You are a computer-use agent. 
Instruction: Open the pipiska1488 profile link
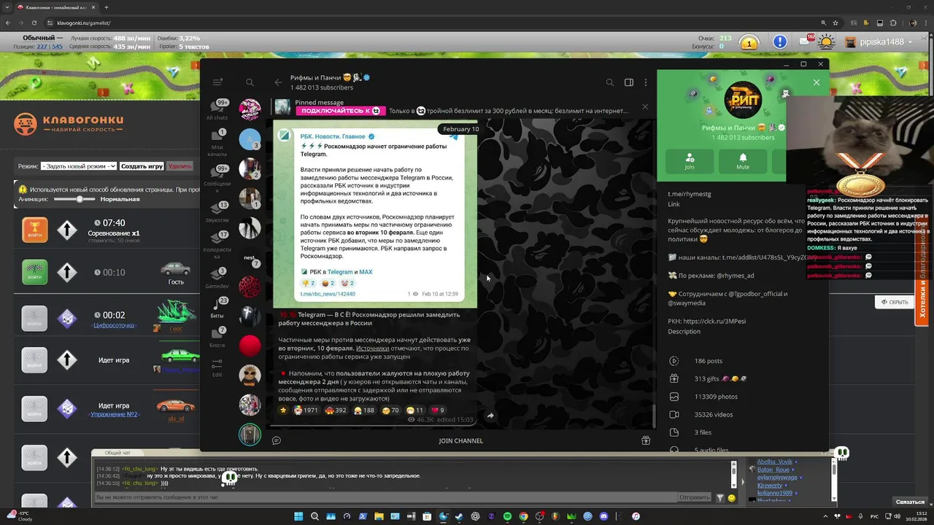[882, 42]
